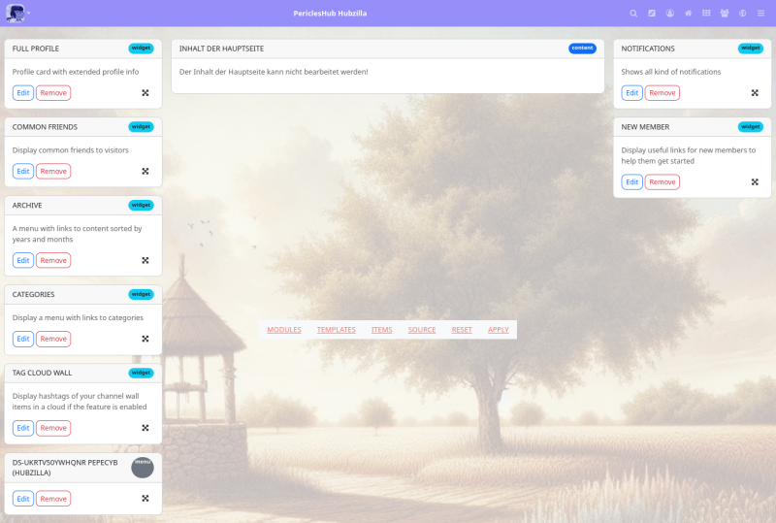The image size is (776, 523).
Task: Remove the Common Friends widget
Action: (x=53, y=172)
